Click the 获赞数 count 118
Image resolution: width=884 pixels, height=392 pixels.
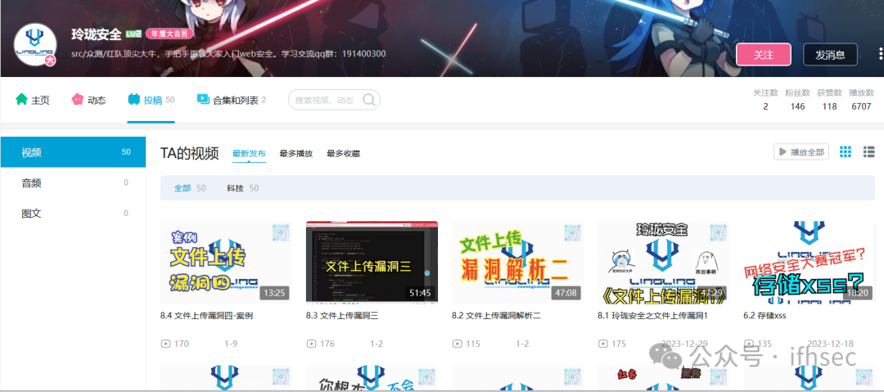[829, 106]
